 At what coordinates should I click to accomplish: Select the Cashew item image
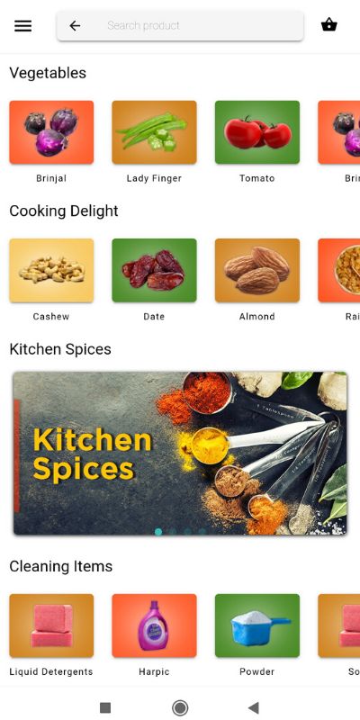click(x=51, y=271)
